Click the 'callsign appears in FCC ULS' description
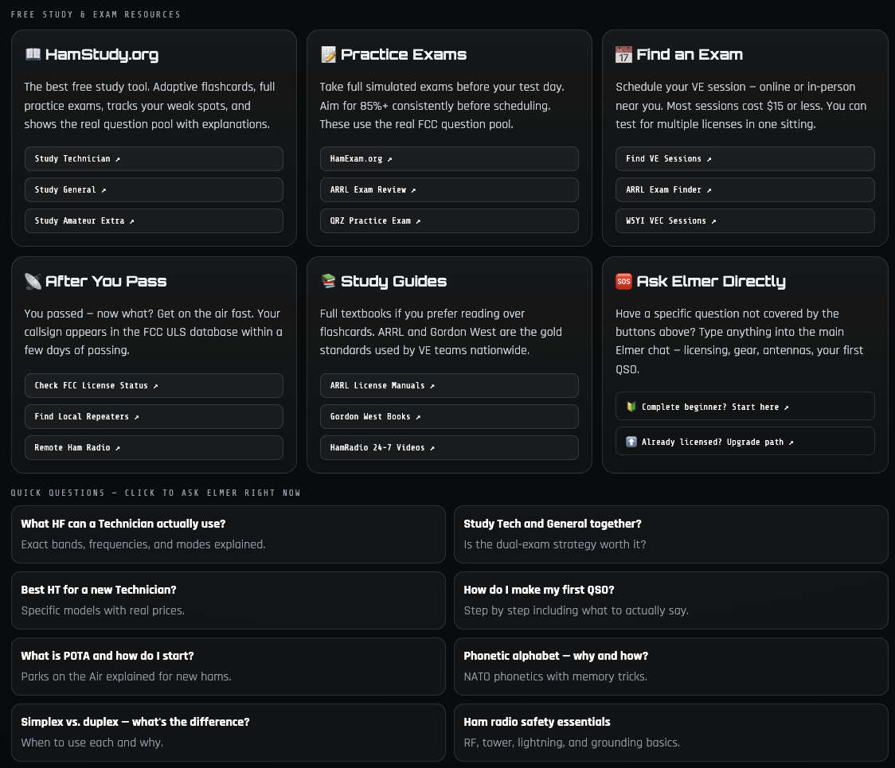 (x=153, y=332)
